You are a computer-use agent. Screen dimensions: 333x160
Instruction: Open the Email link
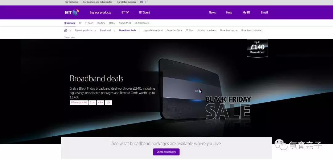pos(264,13)
